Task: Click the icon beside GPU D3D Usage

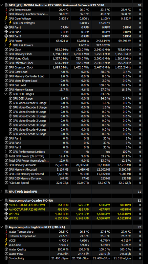Action: point(11,98)
